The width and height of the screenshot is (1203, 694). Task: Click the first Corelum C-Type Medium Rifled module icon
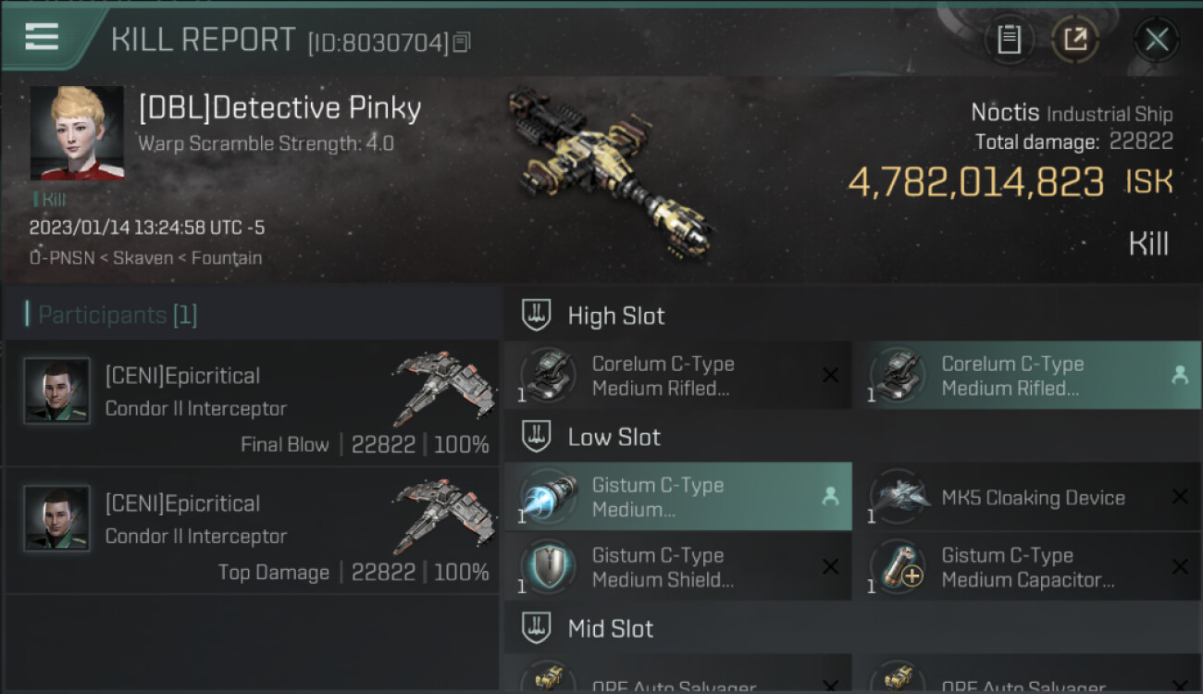click(x=548, y=376)
